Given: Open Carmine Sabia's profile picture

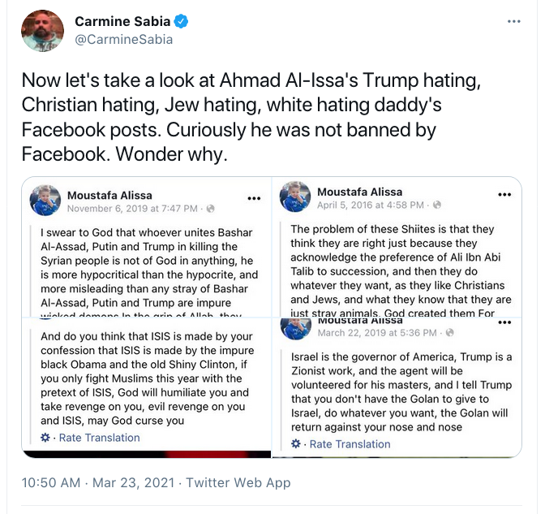Looking at the screenshot, I should [x=43, y=30].
